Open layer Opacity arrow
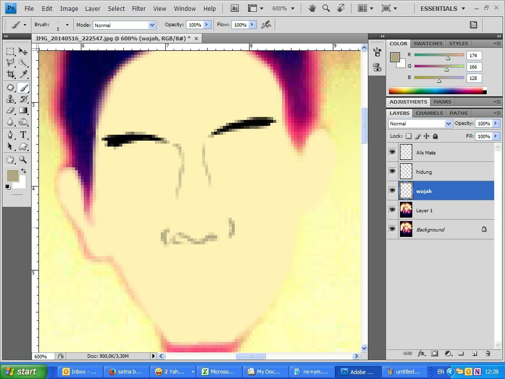The height and width of the screenshot is (379, 505). click(496, 123)
